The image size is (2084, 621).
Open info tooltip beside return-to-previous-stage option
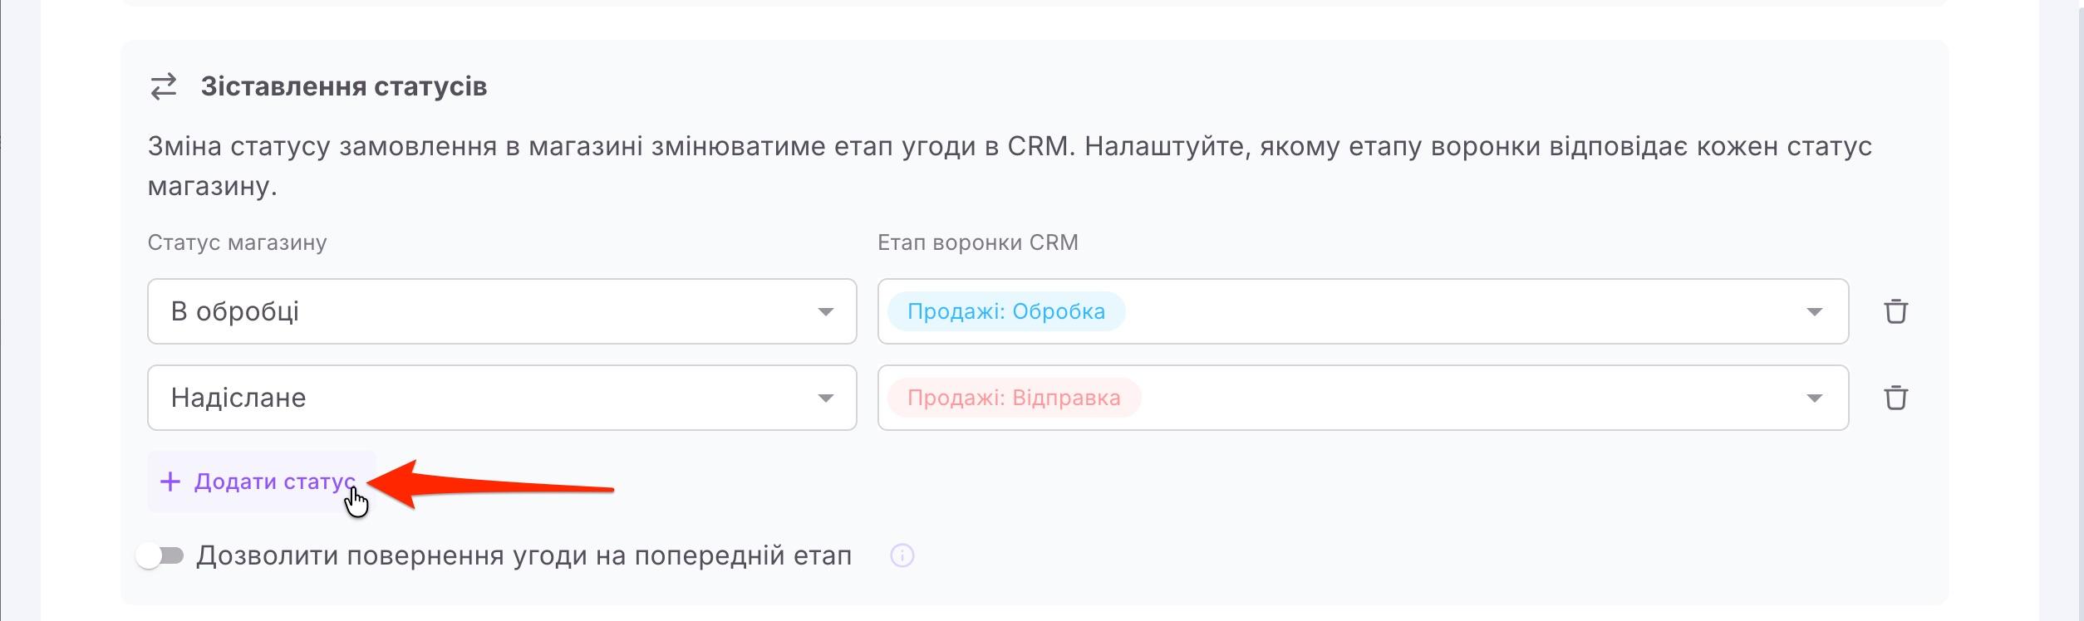pyautogui.click(x=902, y=555)
